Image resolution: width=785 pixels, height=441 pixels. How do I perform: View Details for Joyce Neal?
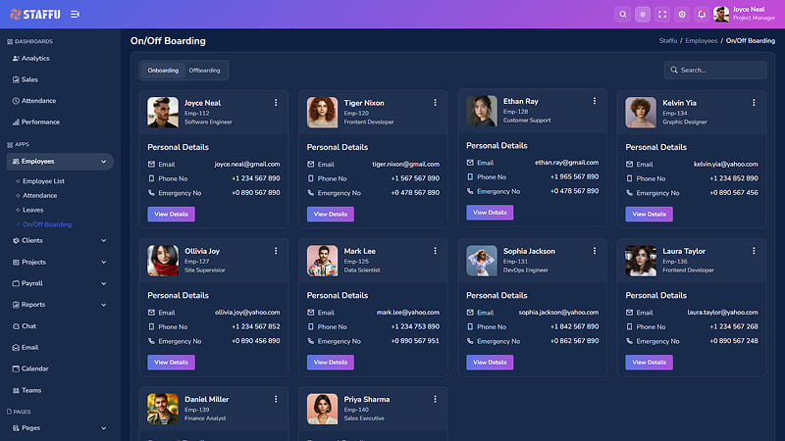click(171, 214)
